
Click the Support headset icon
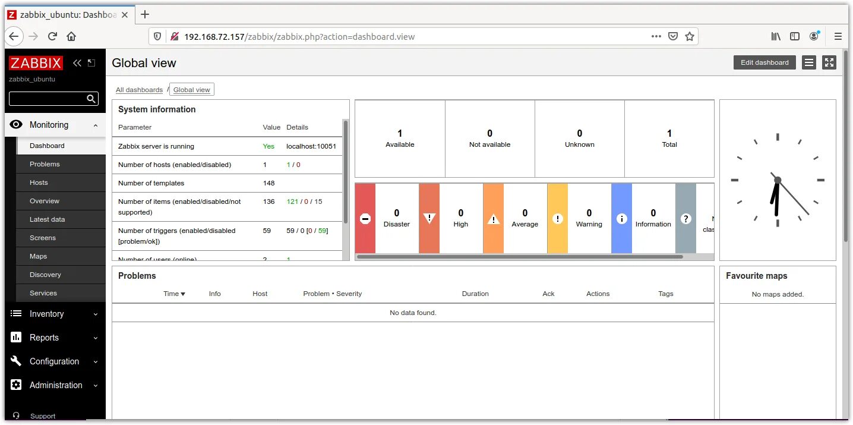tap(16, 416)
